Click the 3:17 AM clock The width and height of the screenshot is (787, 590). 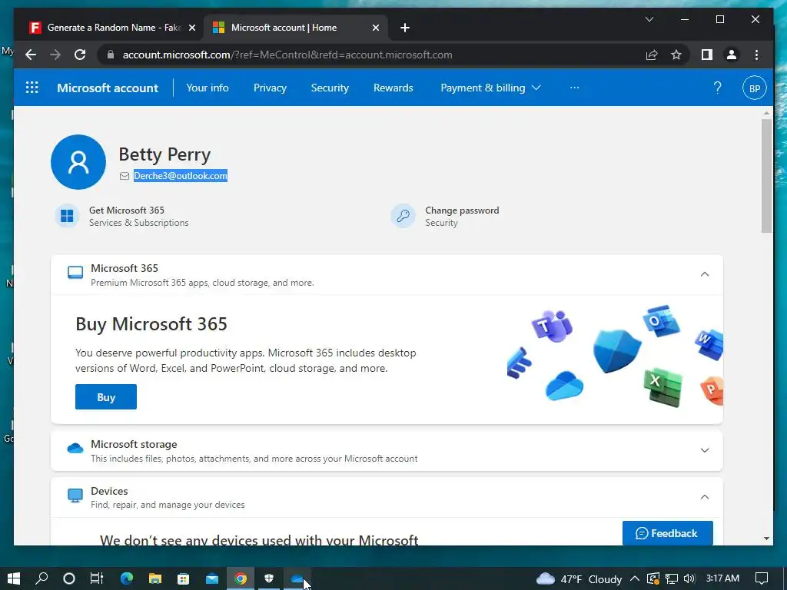722,578
